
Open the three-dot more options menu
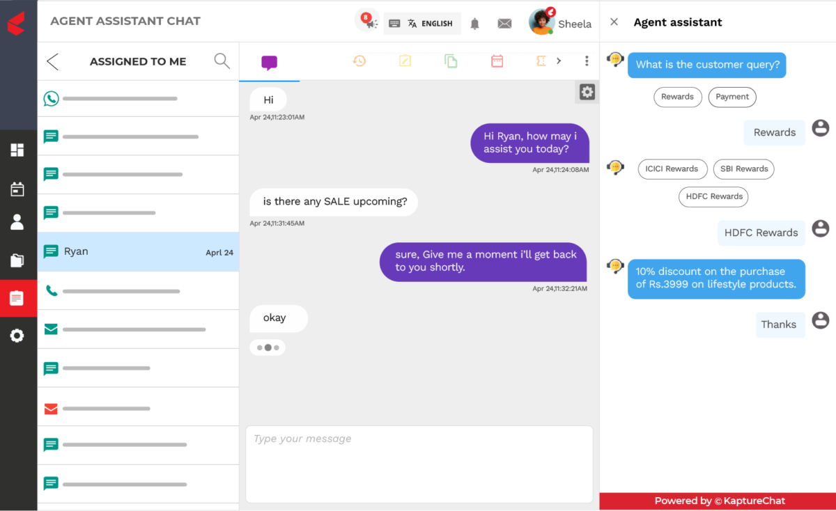[587, 61]
